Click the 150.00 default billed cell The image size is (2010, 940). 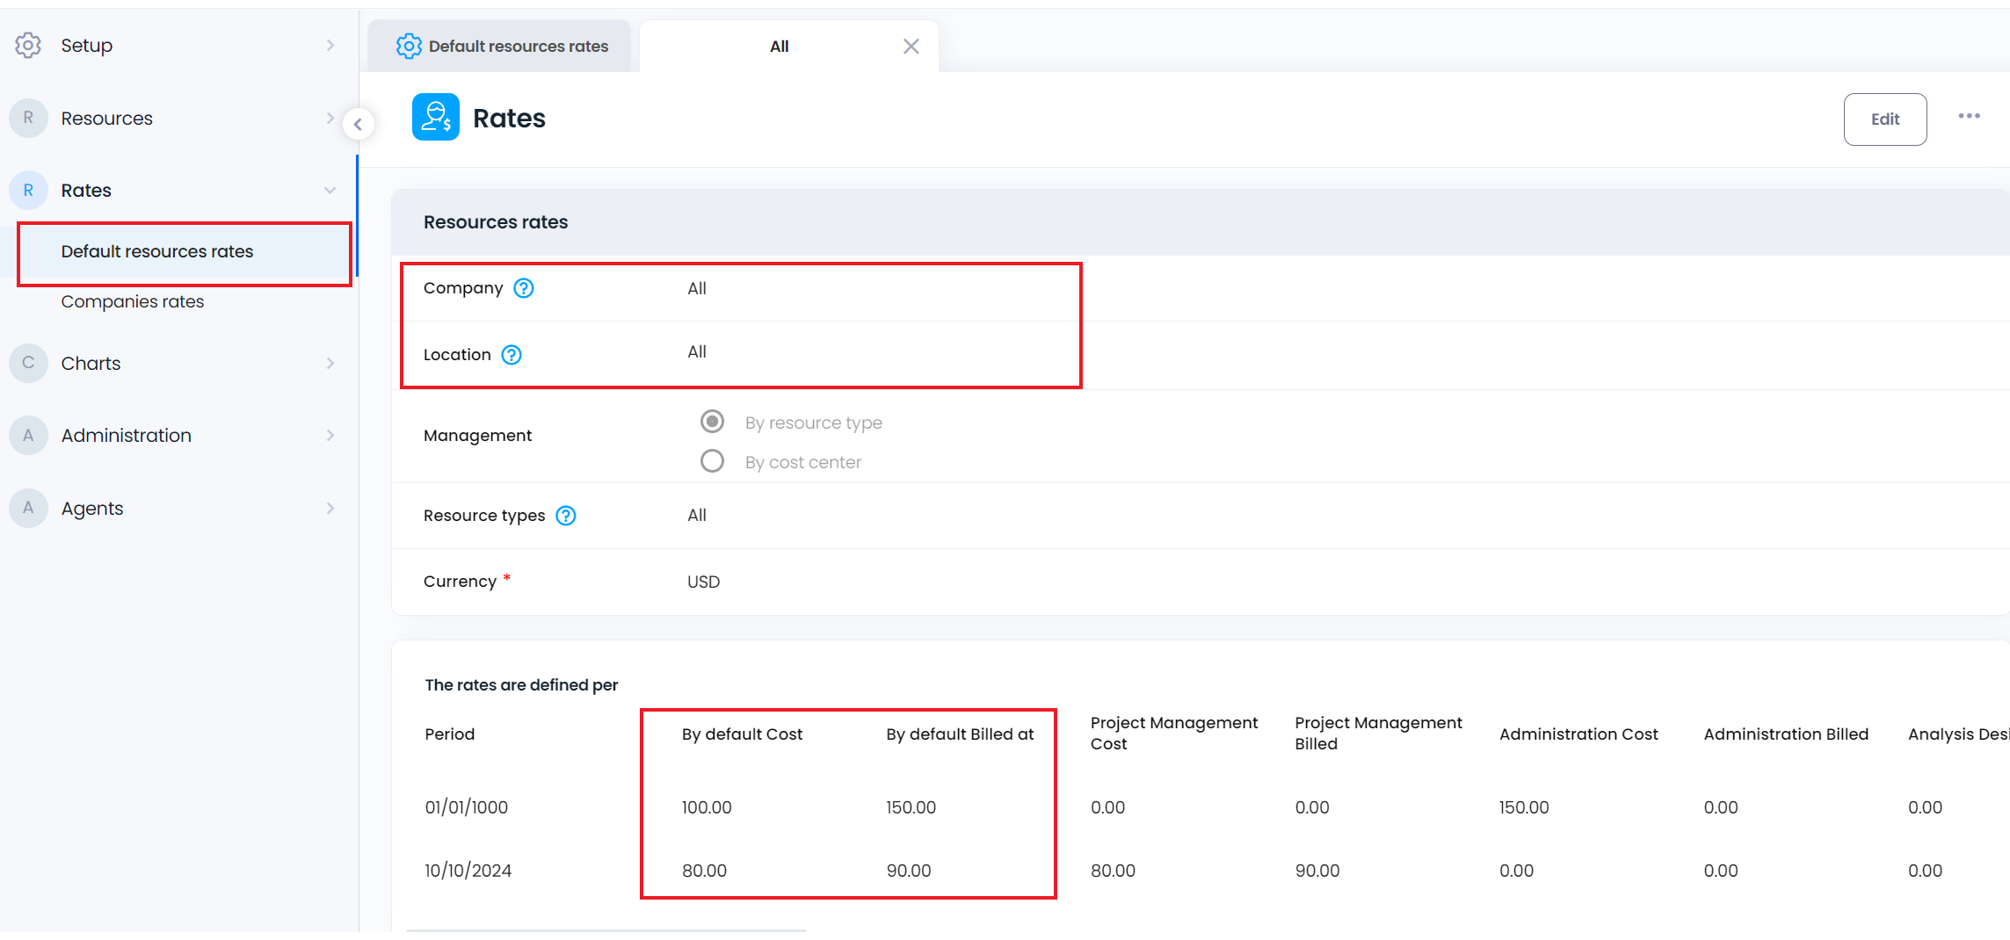click(911, 807)
